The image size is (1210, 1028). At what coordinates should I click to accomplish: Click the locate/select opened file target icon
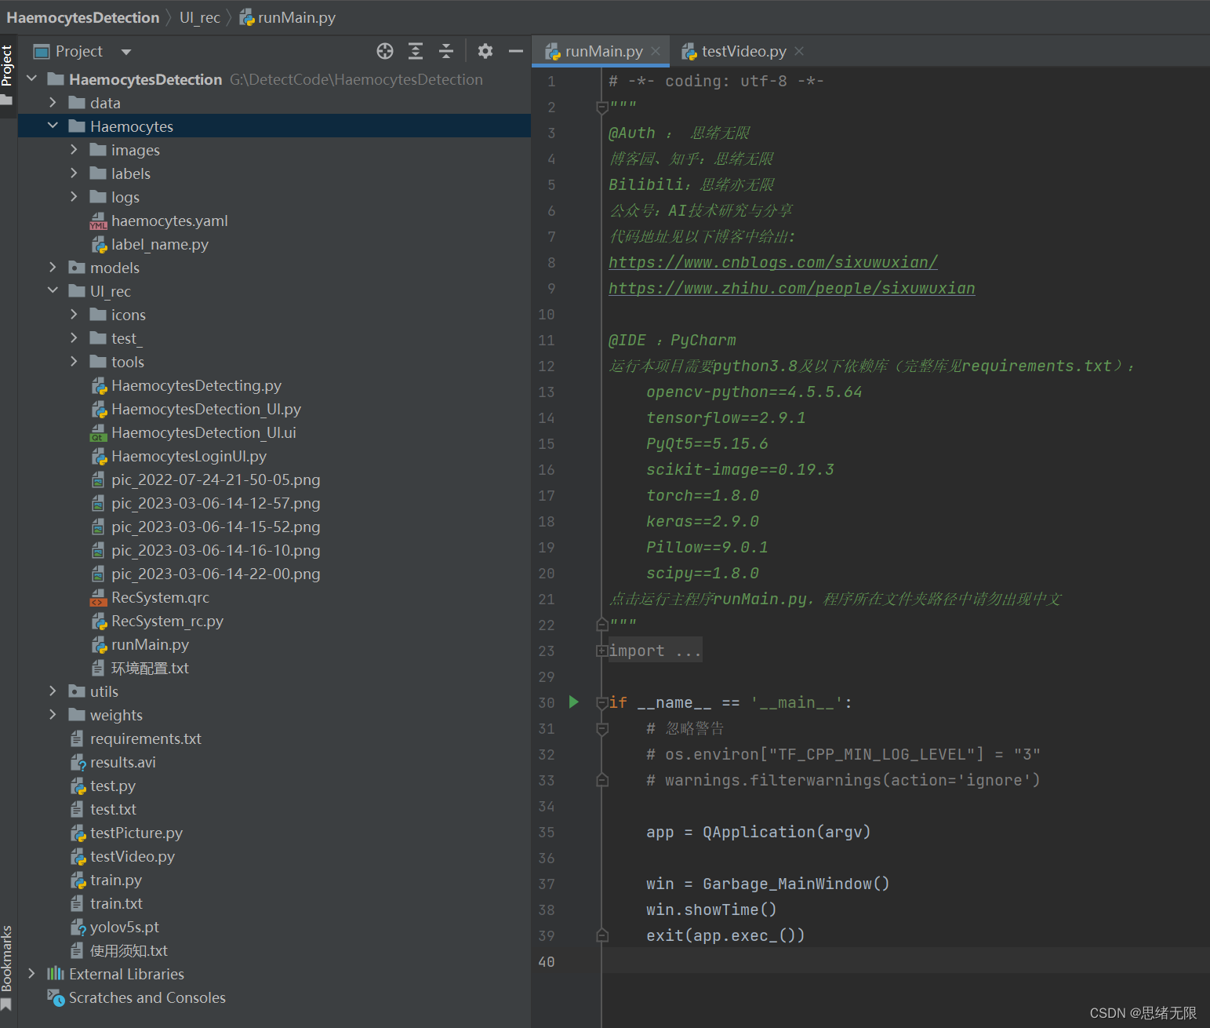385,51
